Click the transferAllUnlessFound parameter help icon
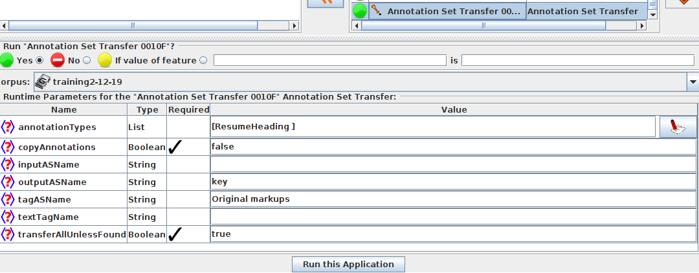This screenshot has width=699, height=273. pos(8,234)
